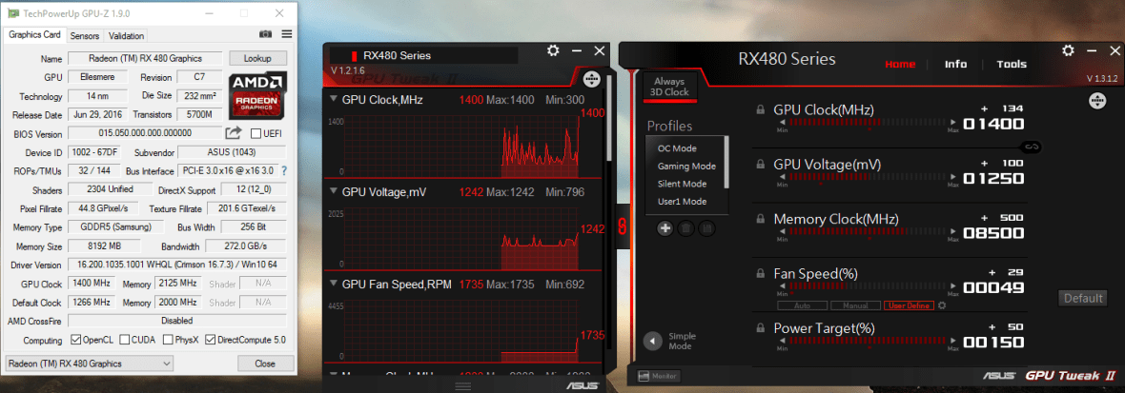Open the Radeon RX 480 graphics card dropdown
Viewport: 1125px width, 393px height.
[89, 364]
